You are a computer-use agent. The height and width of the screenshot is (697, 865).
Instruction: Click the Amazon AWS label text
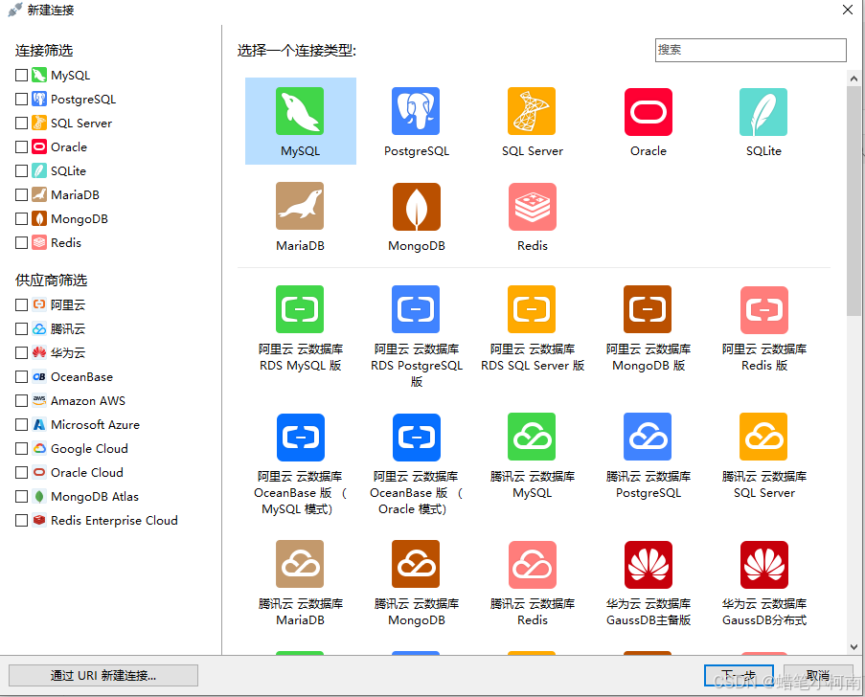88,401
